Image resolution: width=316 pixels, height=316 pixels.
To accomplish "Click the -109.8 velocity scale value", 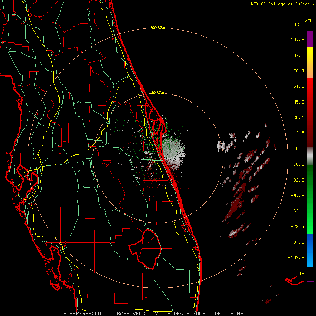I will pyautogui.click(x=296, y=258).
